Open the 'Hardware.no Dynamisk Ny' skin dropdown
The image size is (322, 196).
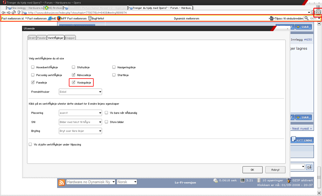point(91,182)
